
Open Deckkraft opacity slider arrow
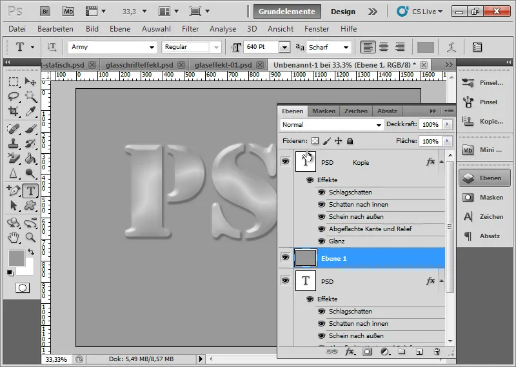[x=447, y=124]
